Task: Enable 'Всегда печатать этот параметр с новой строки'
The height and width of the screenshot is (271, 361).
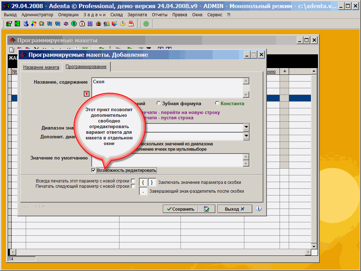Action: 133,181
